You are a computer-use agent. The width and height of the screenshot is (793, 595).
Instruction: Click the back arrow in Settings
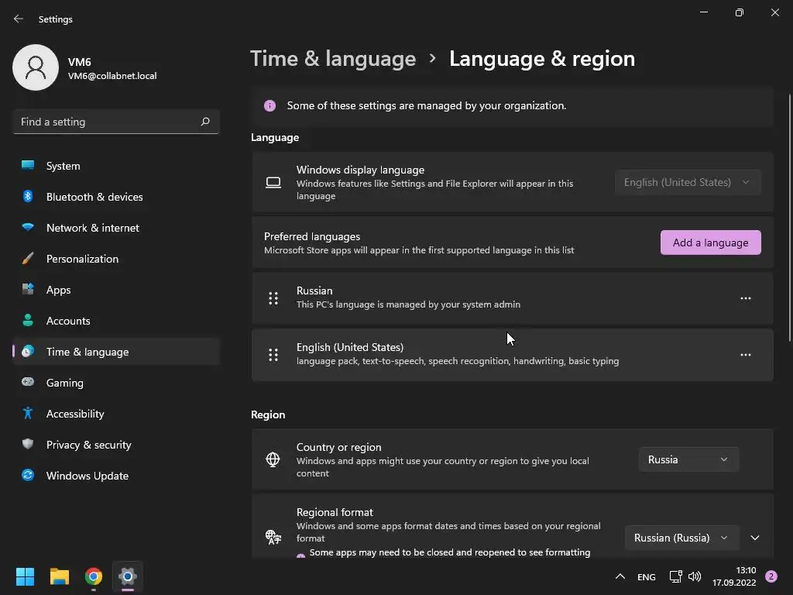click(x=19, y=19)
